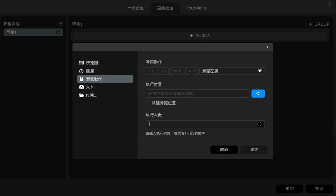Viewport: 336px width, 196px height.
Task: Add new macro with plus icon
Action: click(61, 24)
